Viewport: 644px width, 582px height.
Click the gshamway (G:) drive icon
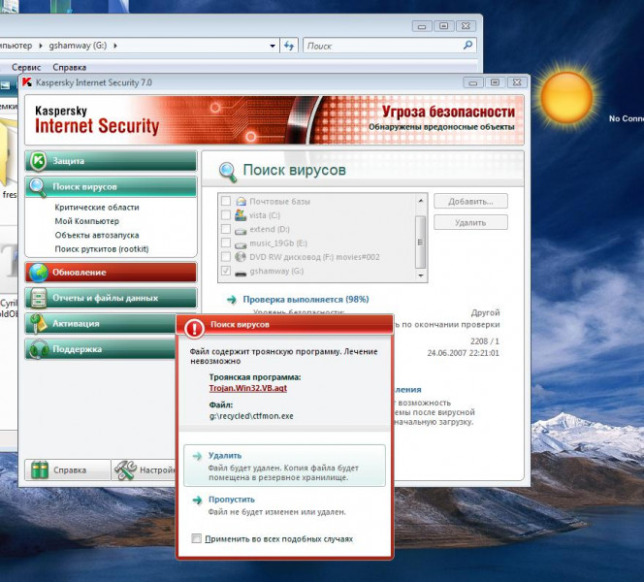(241, 273)
